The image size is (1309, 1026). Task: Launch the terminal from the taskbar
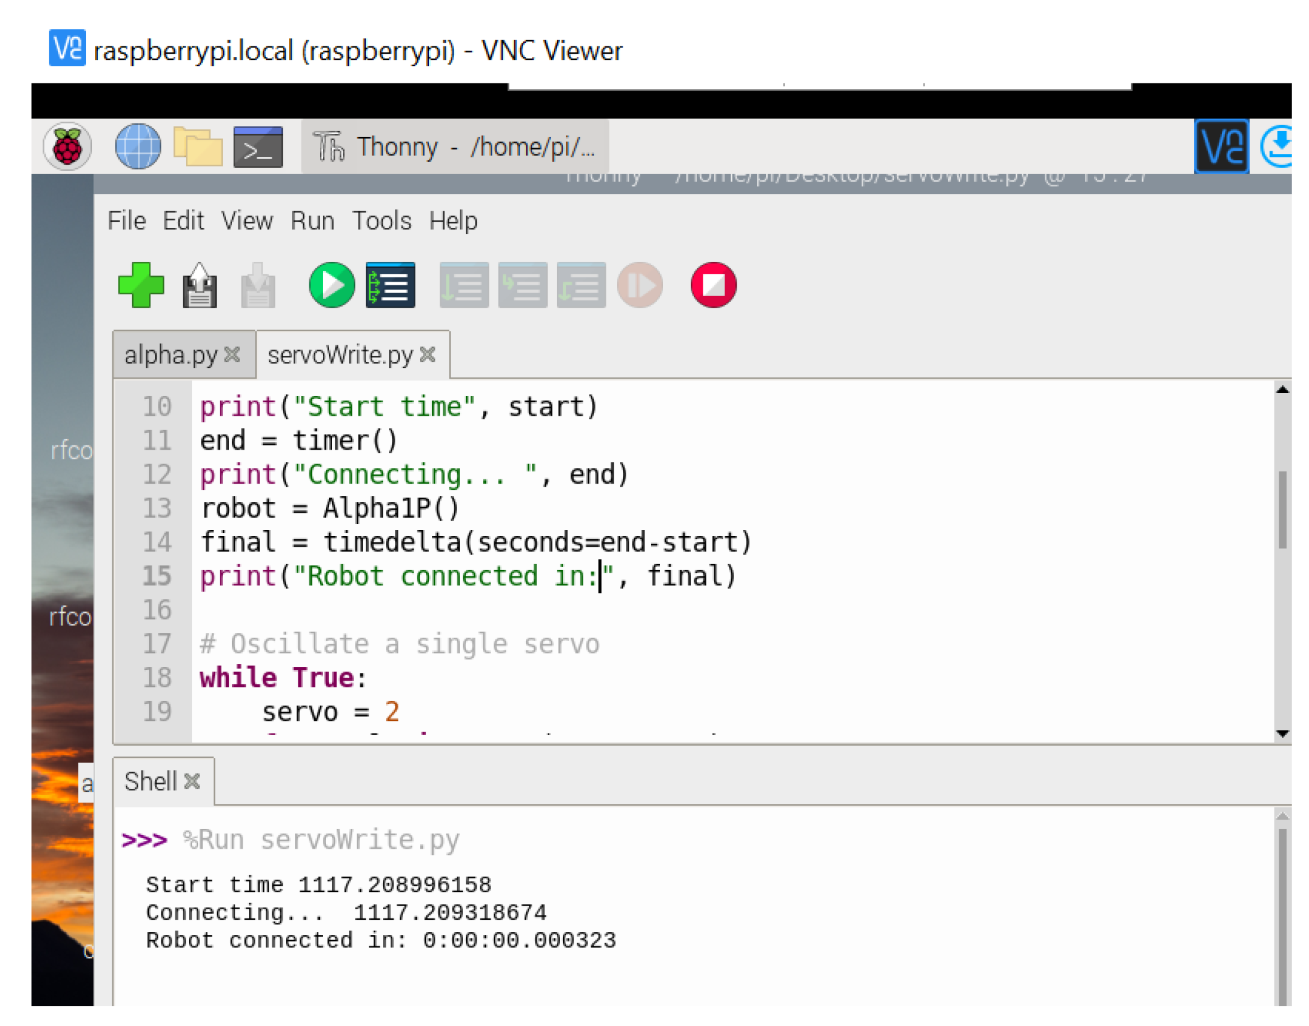(x=258, y=147)
